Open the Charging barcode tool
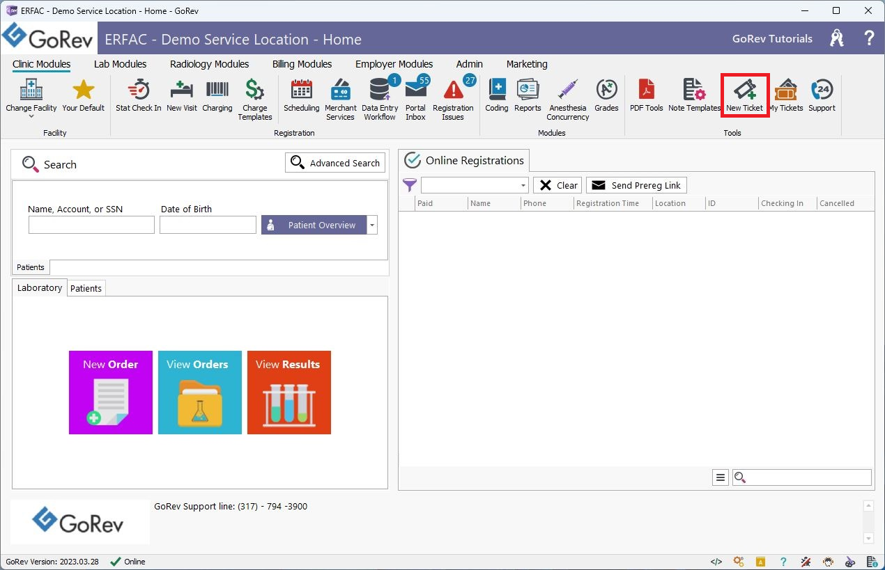Image resolution: width=885 pixels, height=570 pixels. tap(217, 95)
